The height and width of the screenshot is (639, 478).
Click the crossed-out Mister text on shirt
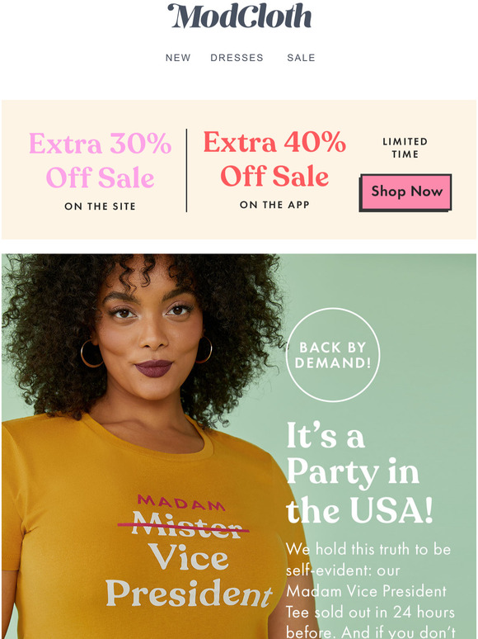click(184, 526)
